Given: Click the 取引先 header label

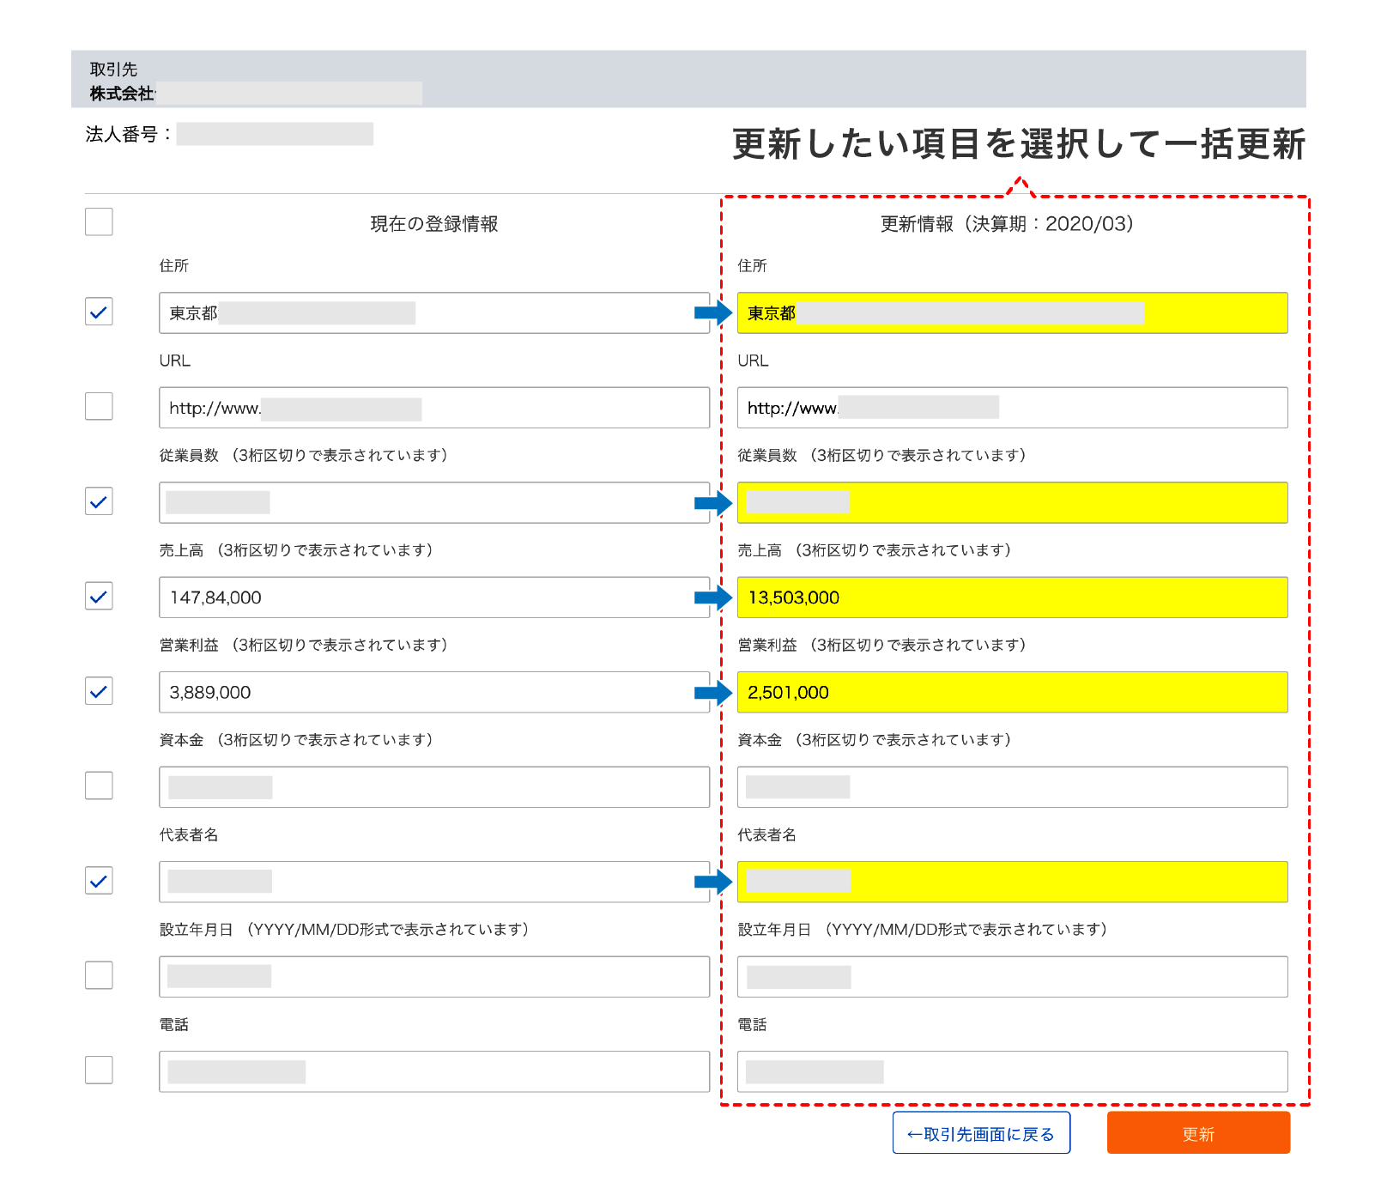Looking at the screenshot, I should [x=113, y=69].
